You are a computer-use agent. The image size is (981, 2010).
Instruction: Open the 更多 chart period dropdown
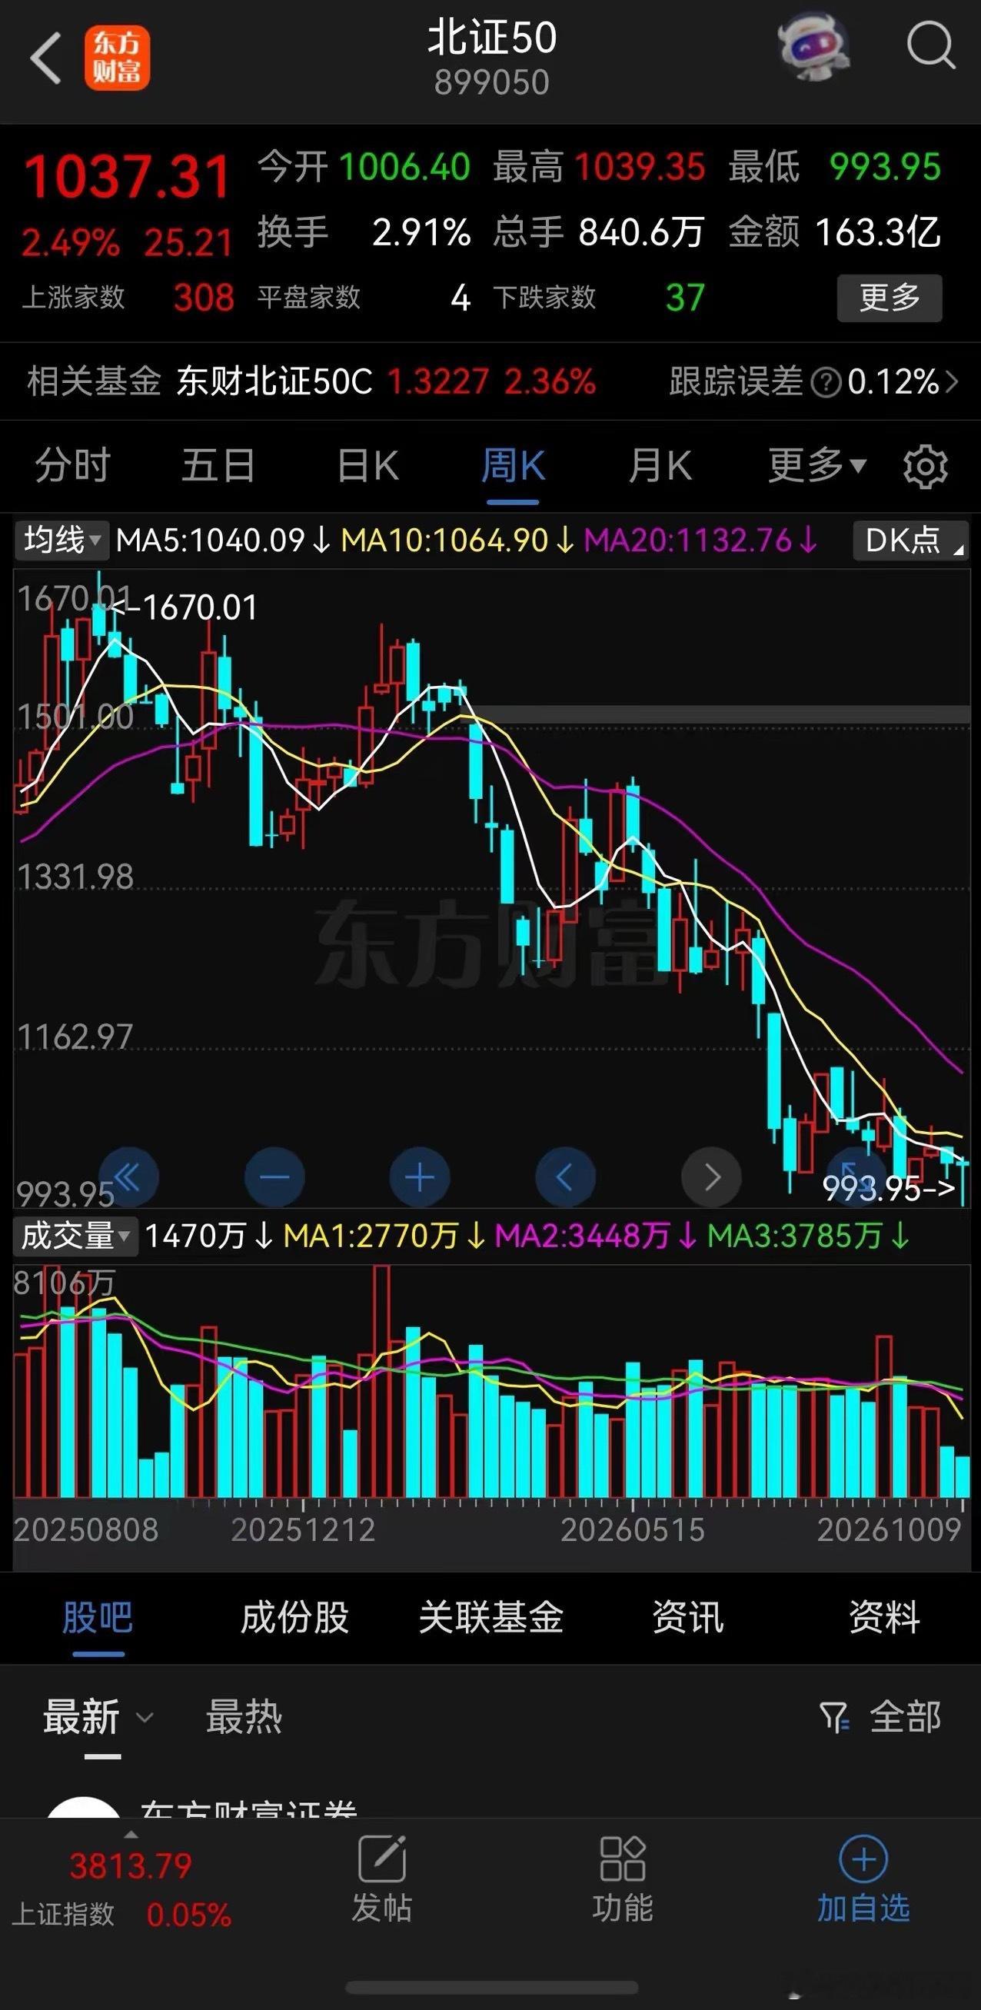[816, 466]
